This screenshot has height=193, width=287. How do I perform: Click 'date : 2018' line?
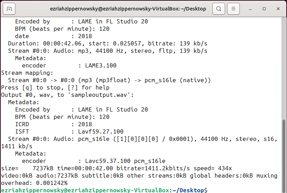[x=54, y=36]
